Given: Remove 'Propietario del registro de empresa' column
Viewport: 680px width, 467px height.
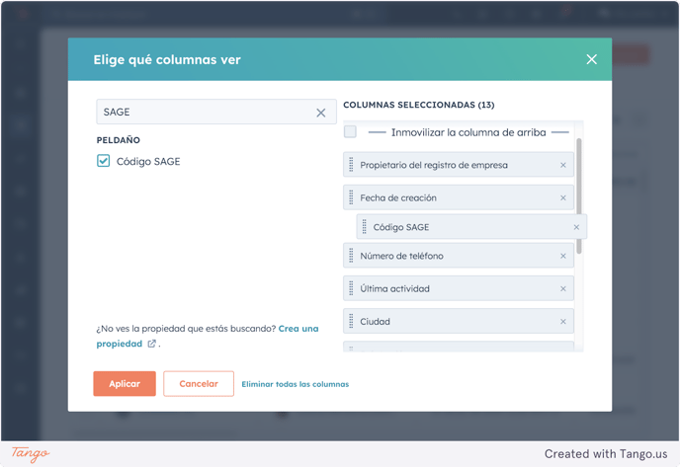Looking at the screenshot, I should pos(563,165).
